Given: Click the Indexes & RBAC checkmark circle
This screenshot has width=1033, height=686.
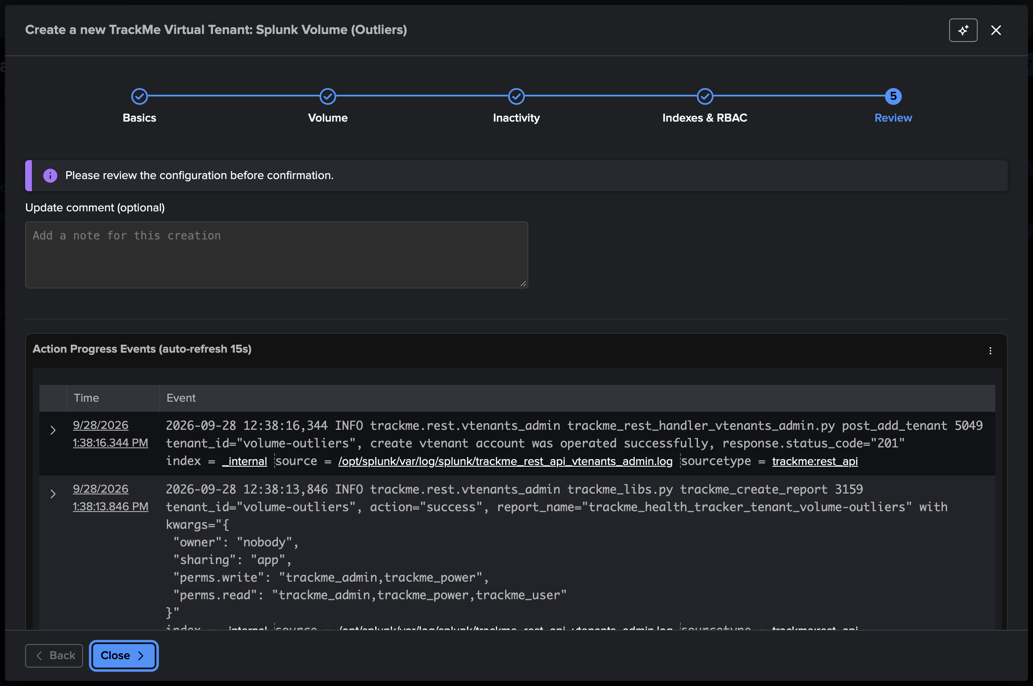Looking at the screenshot, I should tap(705, 96).
